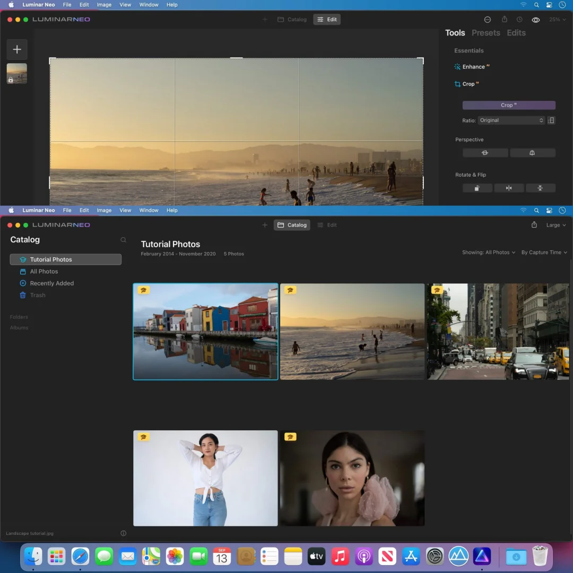Screen dimensions: 573x573
Task: Switch to the Edits tab
Action: coord(516,33)
